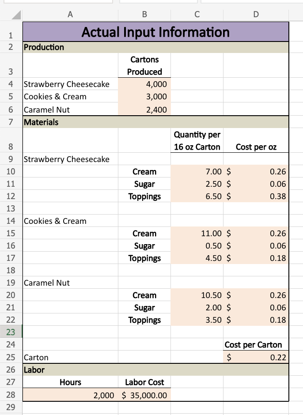303x415 pixels.
Task: Select the 7.00 Cream quantity cell
Action: tap(197, 172)
